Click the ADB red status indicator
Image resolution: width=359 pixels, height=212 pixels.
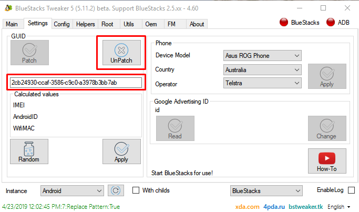[x=331, y=22]
